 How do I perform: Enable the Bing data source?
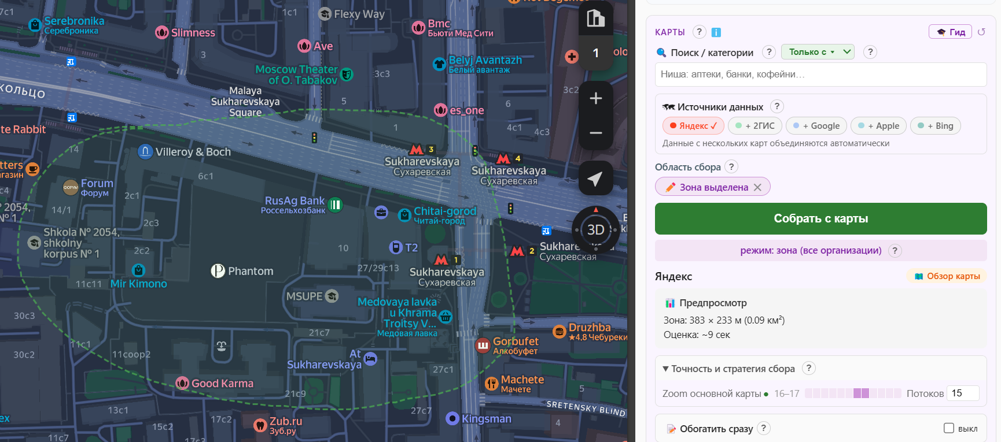point(936,126)
